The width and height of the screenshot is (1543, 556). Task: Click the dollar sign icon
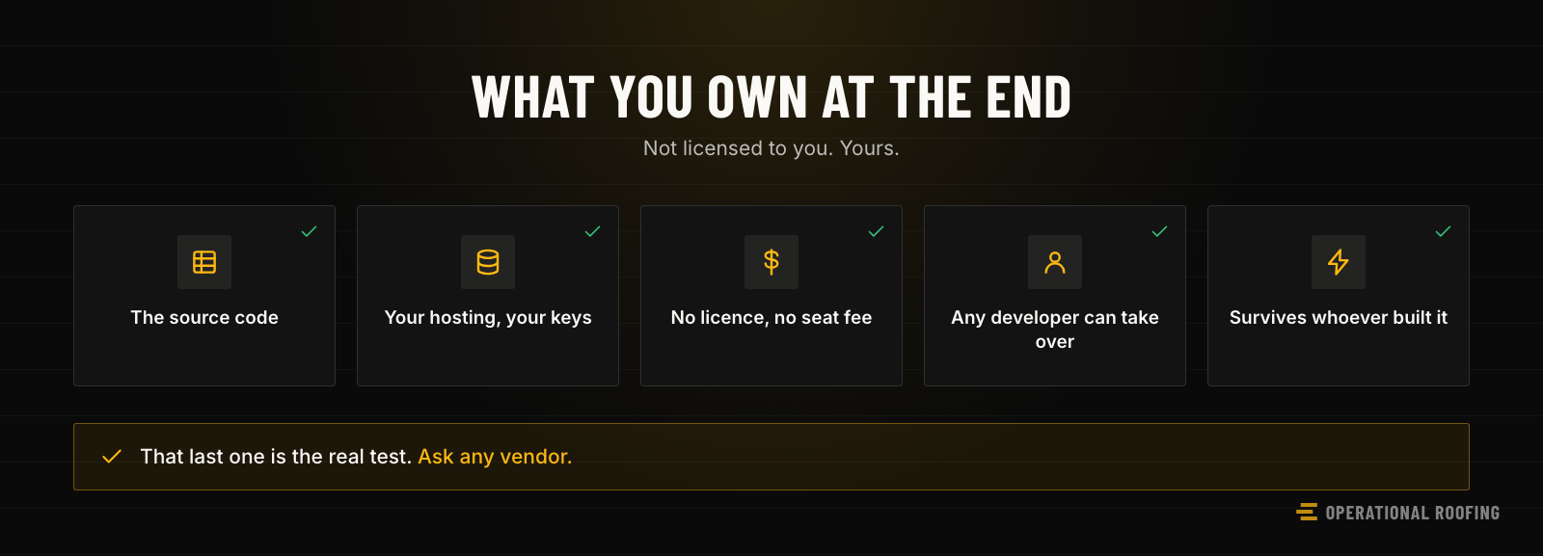pyautogui.click(x=771, y=262)
